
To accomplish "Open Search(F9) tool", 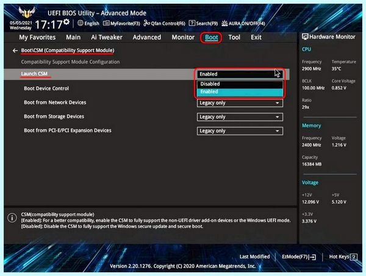I will pyautogui.click(x=203, y=23).
